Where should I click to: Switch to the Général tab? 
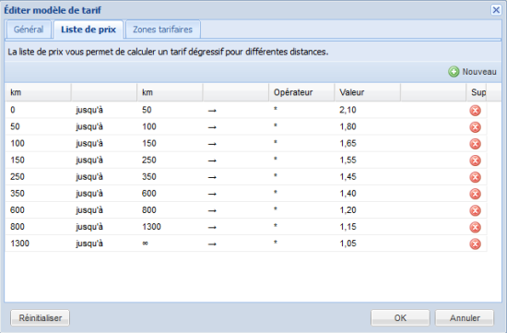point(29,30)
